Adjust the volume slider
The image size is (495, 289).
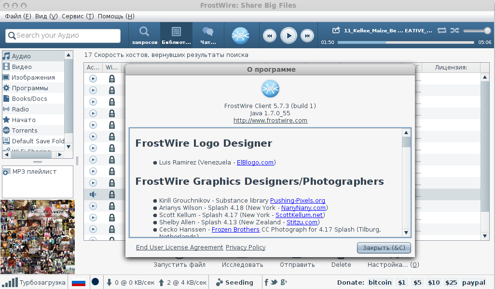(x=477, y=31)
